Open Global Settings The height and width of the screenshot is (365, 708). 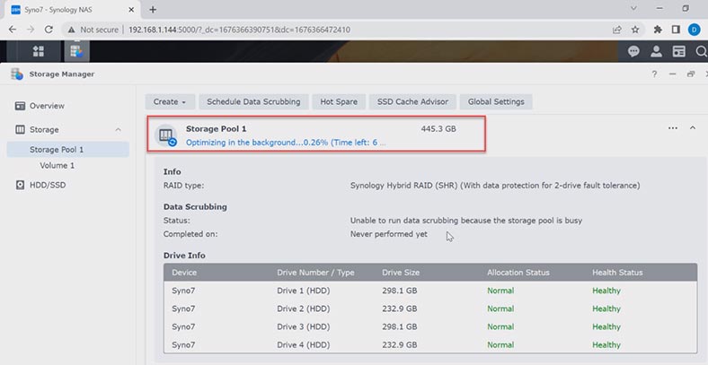point(496,102)
